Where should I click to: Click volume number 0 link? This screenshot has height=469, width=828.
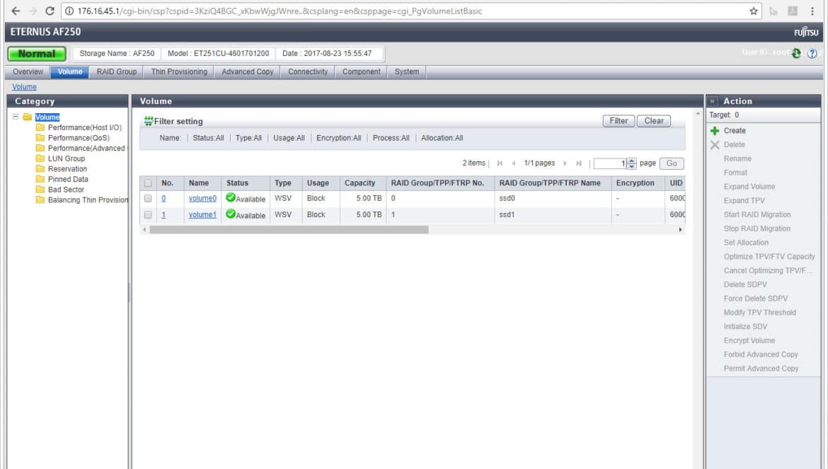[x=163, y=198]
